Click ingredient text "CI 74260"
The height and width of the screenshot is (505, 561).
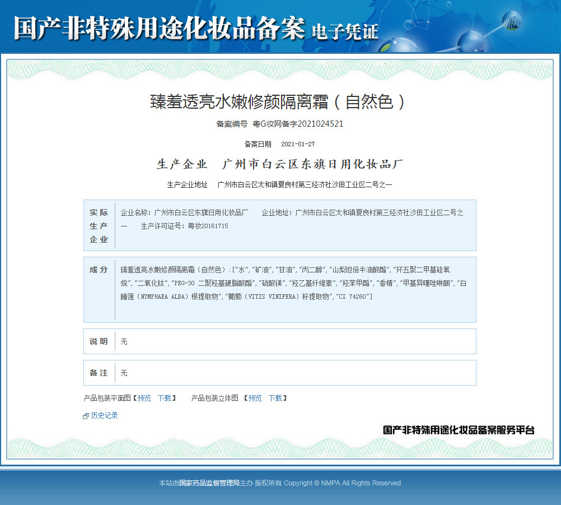tap(352, 296)
